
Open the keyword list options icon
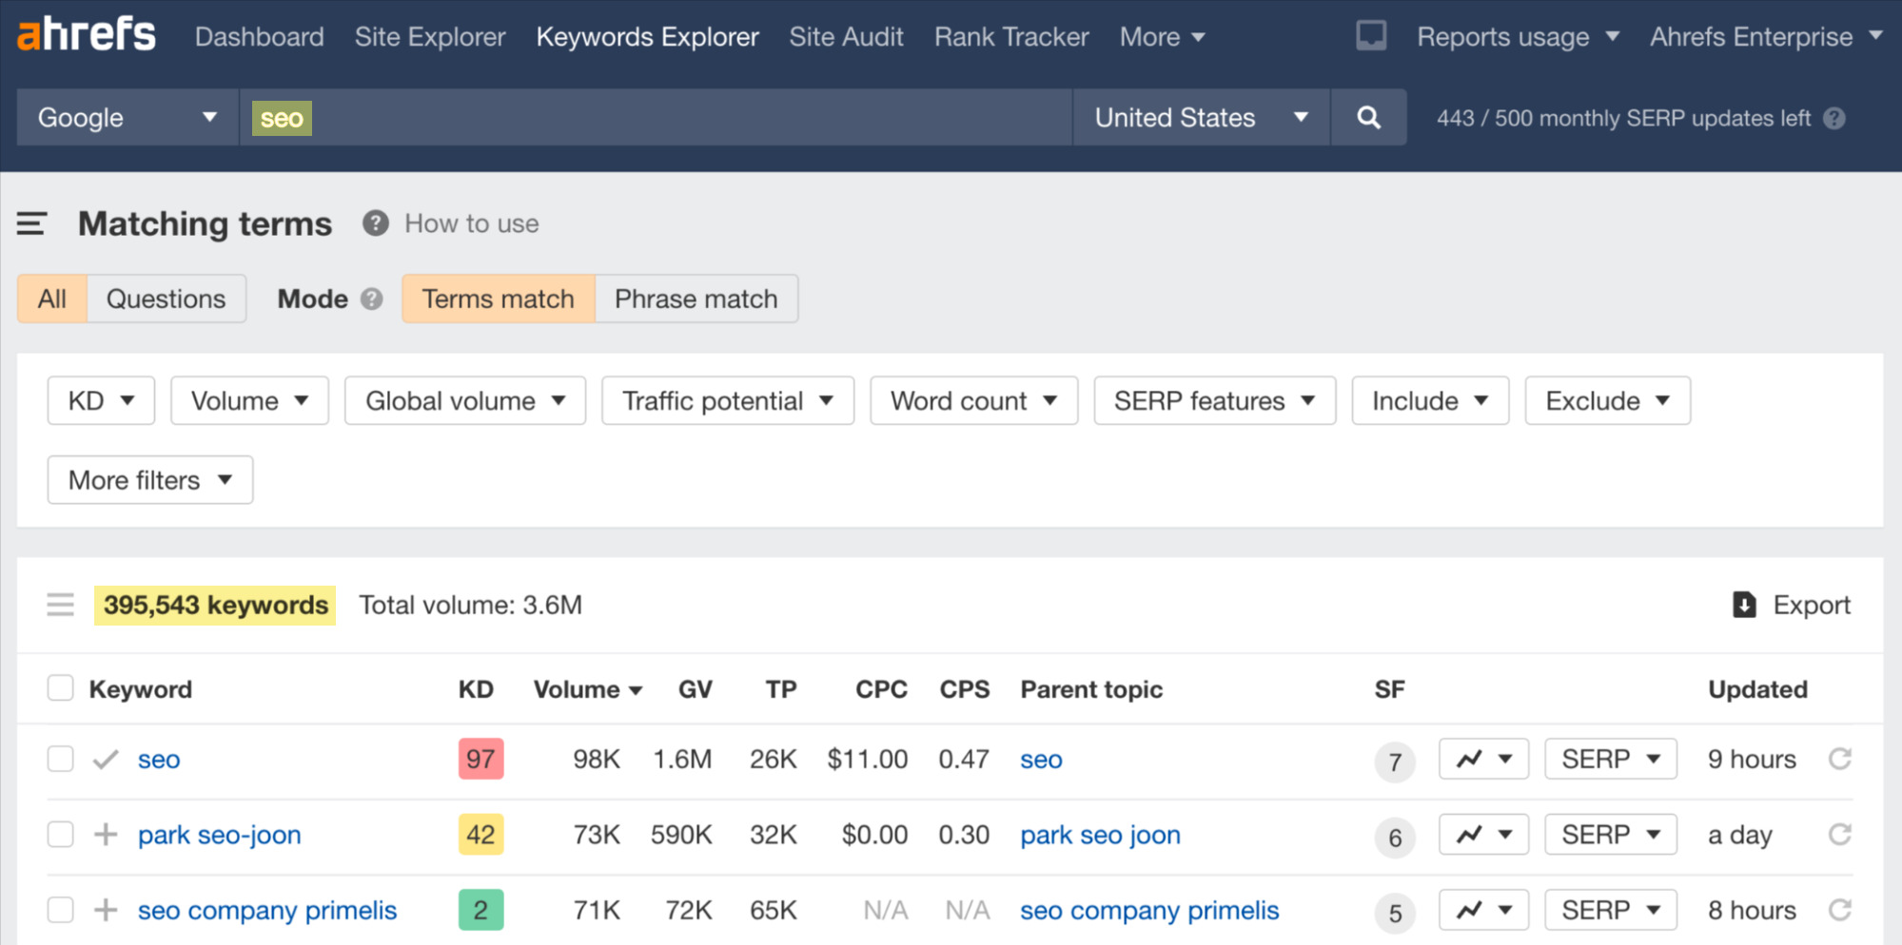61,605
